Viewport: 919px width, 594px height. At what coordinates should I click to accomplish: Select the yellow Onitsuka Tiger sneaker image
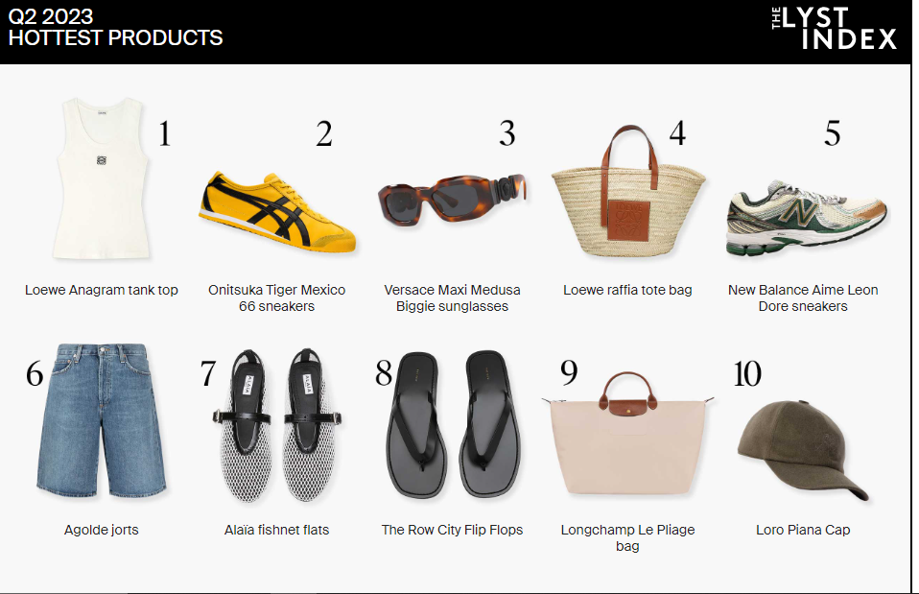pos(277,212)
